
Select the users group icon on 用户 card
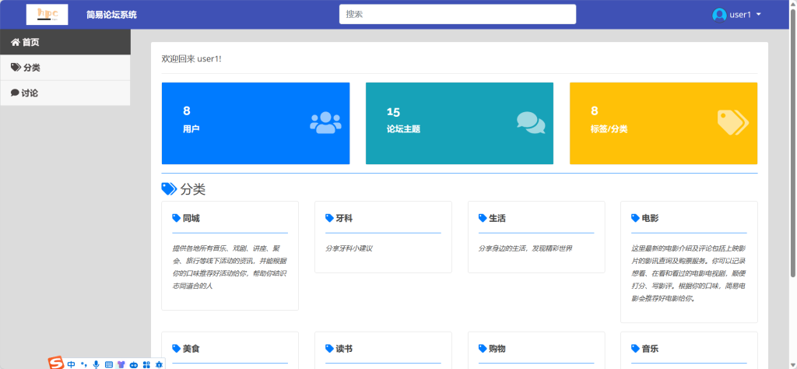[325, 122]
